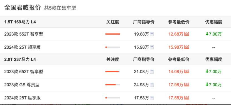Image resolution: width=231 pixels, height=105 pixels.
Task: Open 2023款 652T 智享型 model link
Action: (24, 72)
